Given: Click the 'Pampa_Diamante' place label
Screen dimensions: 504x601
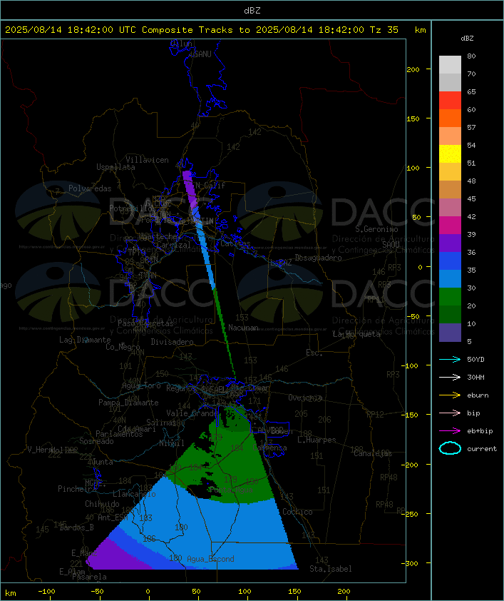Looking at the screenshot, I should [128, 403].
